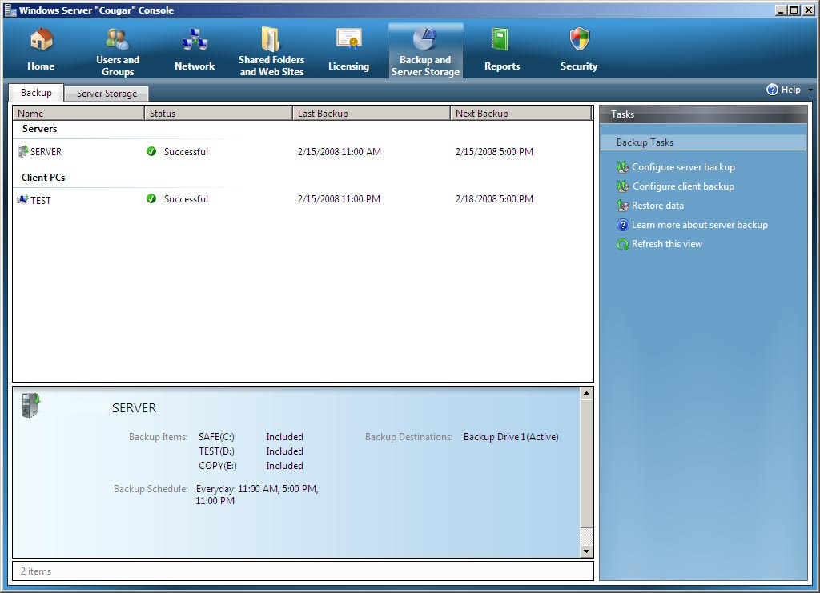Open the Network section icon
Viewport: 820px width, 593px height.
pyautogui.click(x=195, y=40)
